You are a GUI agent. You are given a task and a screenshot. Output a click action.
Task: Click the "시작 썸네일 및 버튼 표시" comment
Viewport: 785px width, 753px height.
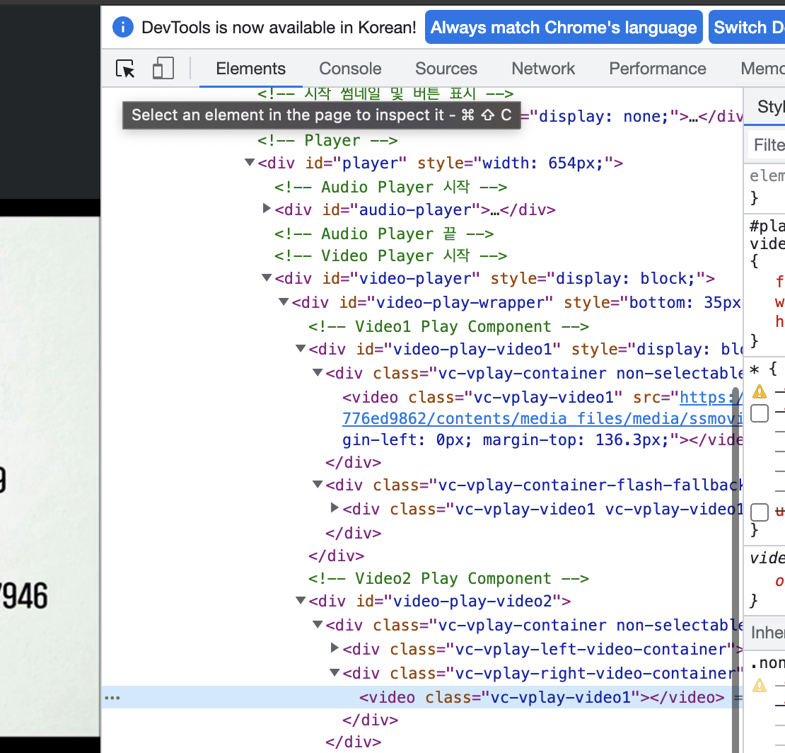click(385, 93)
